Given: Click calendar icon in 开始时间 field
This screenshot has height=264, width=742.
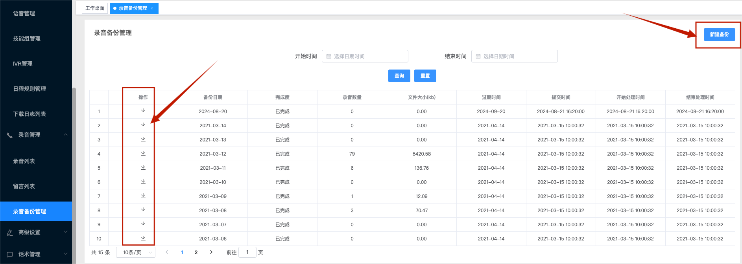Looking at the screenshot, I should tap(329, 56).
